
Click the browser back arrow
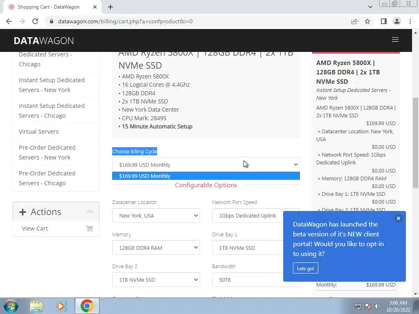[x=9, y=21]
